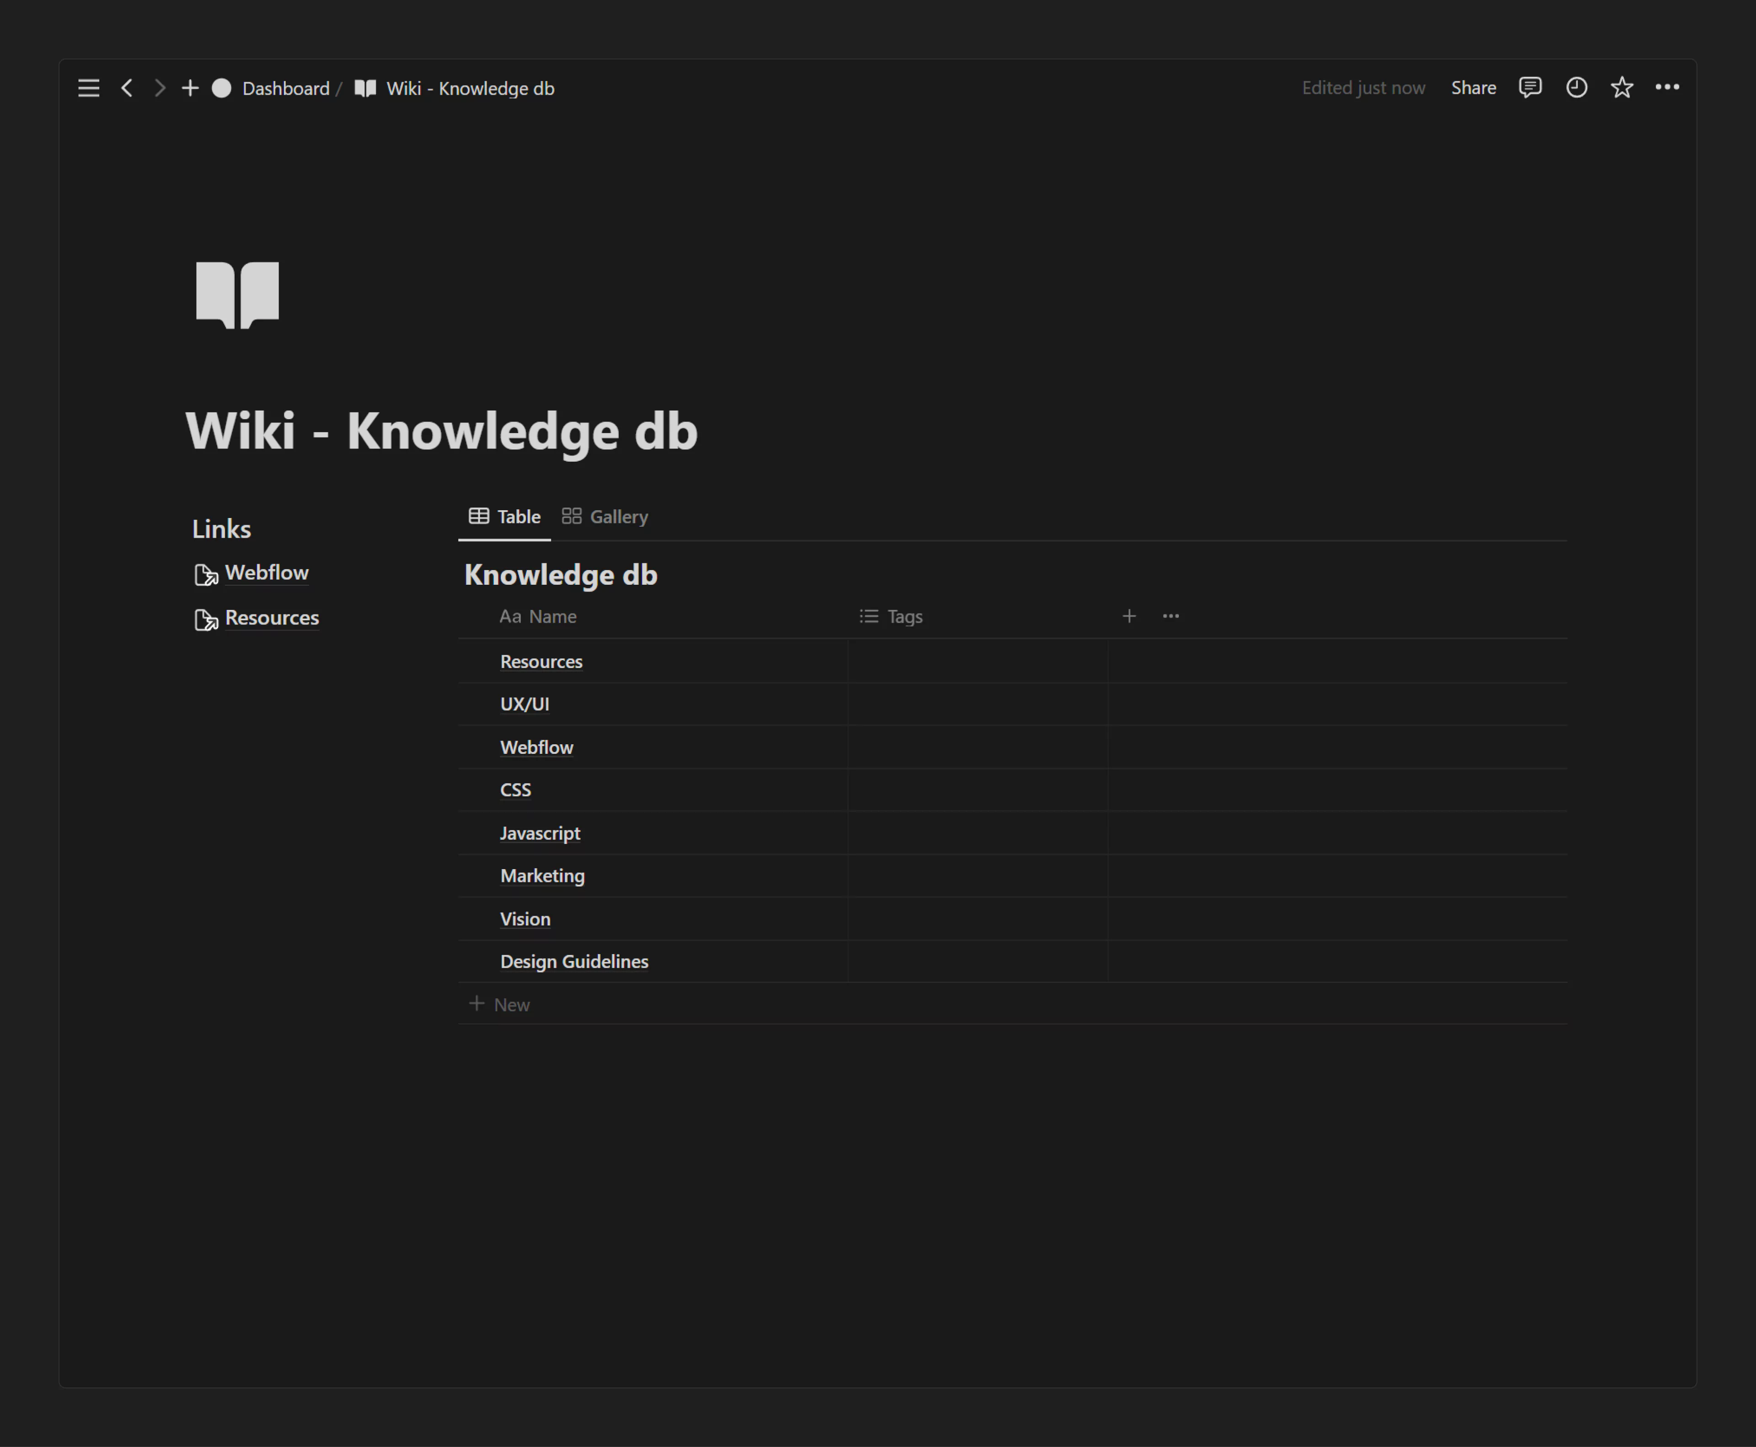The image size is (1756, 1447).
Task: Open the Resources link under Links
Action: tap(272, 618)
